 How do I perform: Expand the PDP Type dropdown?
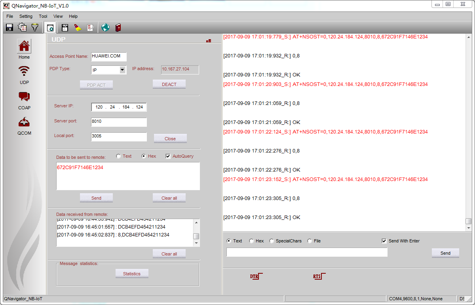click(x=122, y=70)
